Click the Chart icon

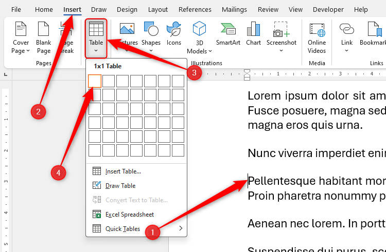tap(253, 31)
